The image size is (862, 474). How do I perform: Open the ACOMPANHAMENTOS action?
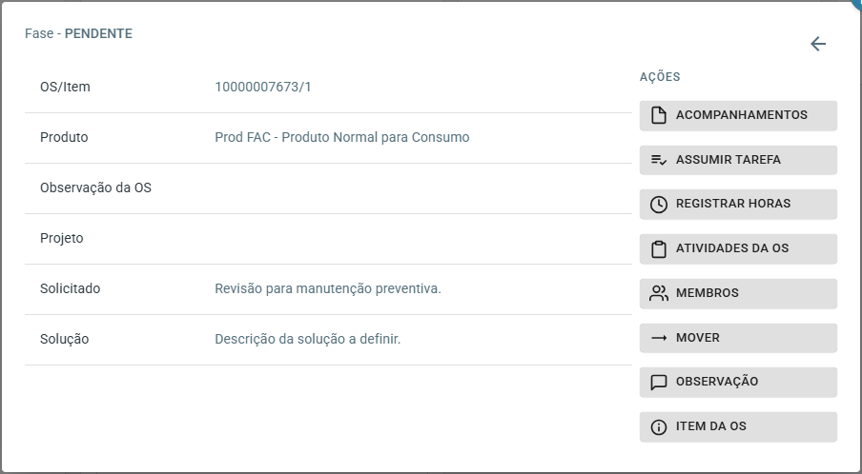click(x=738, y=116)
